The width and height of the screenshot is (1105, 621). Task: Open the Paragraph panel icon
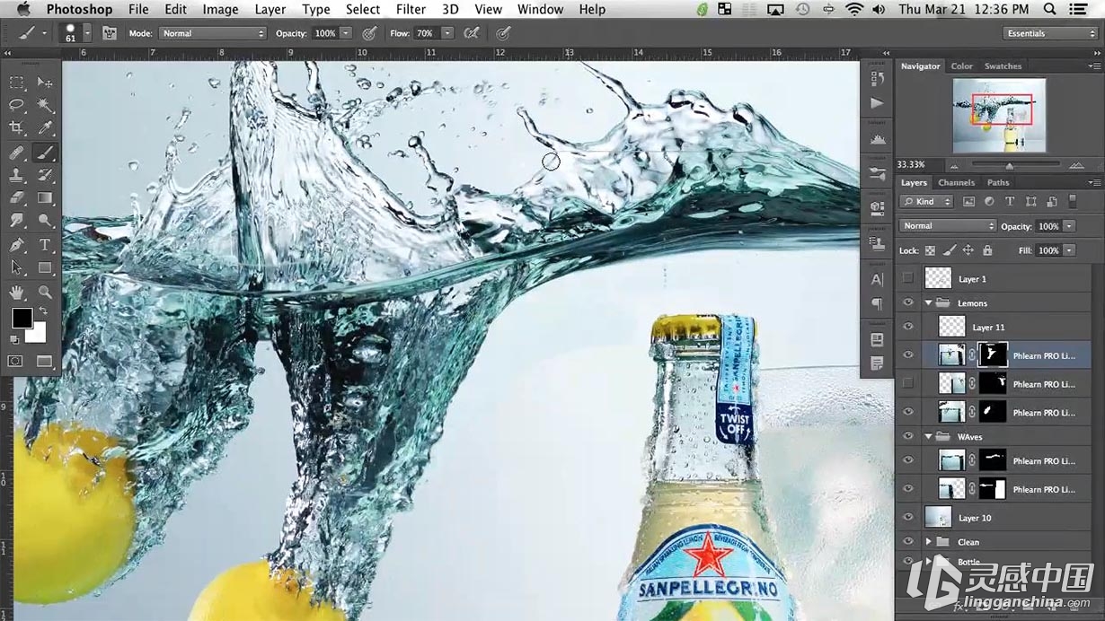pos(877,303)
